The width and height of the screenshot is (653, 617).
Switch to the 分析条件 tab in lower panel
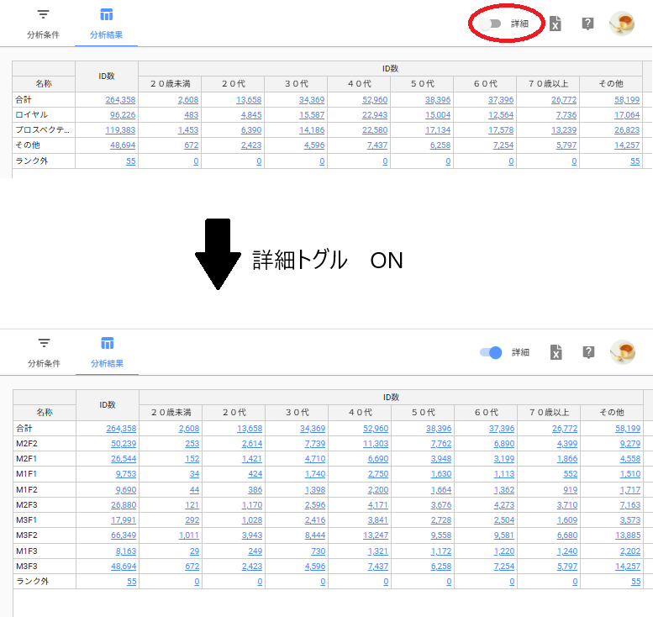point(44,363)
